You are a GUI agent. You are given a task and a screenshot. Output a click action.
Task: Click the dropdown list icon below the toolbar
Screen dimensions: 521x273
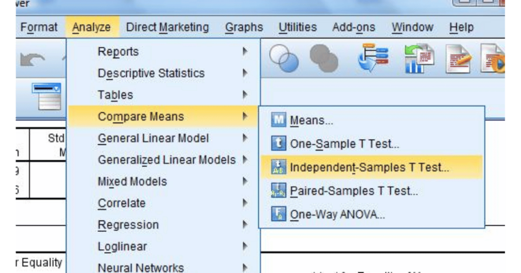pos(46,96)
